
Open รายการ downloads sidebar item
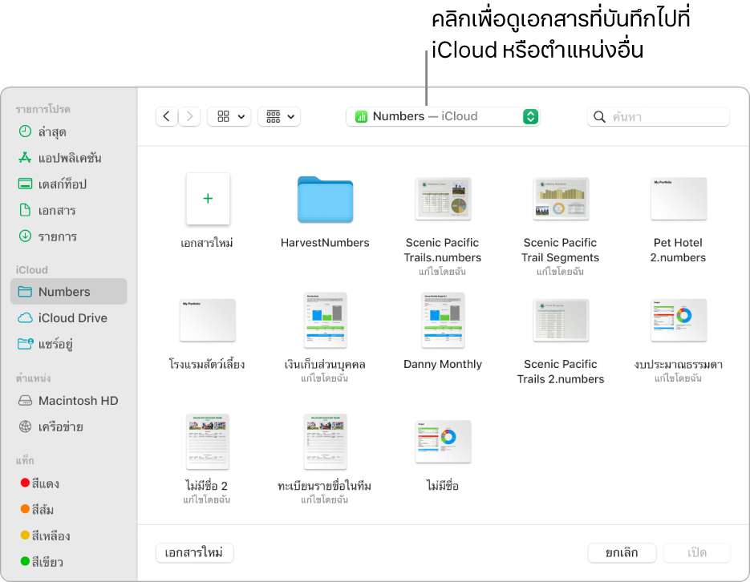coord(68,236)
